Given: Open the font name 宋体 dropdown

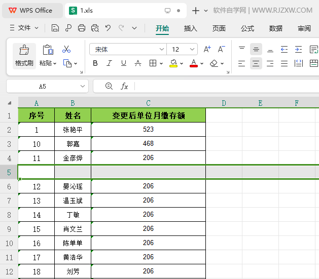Looking at the screenshot, I should (162, 49).
